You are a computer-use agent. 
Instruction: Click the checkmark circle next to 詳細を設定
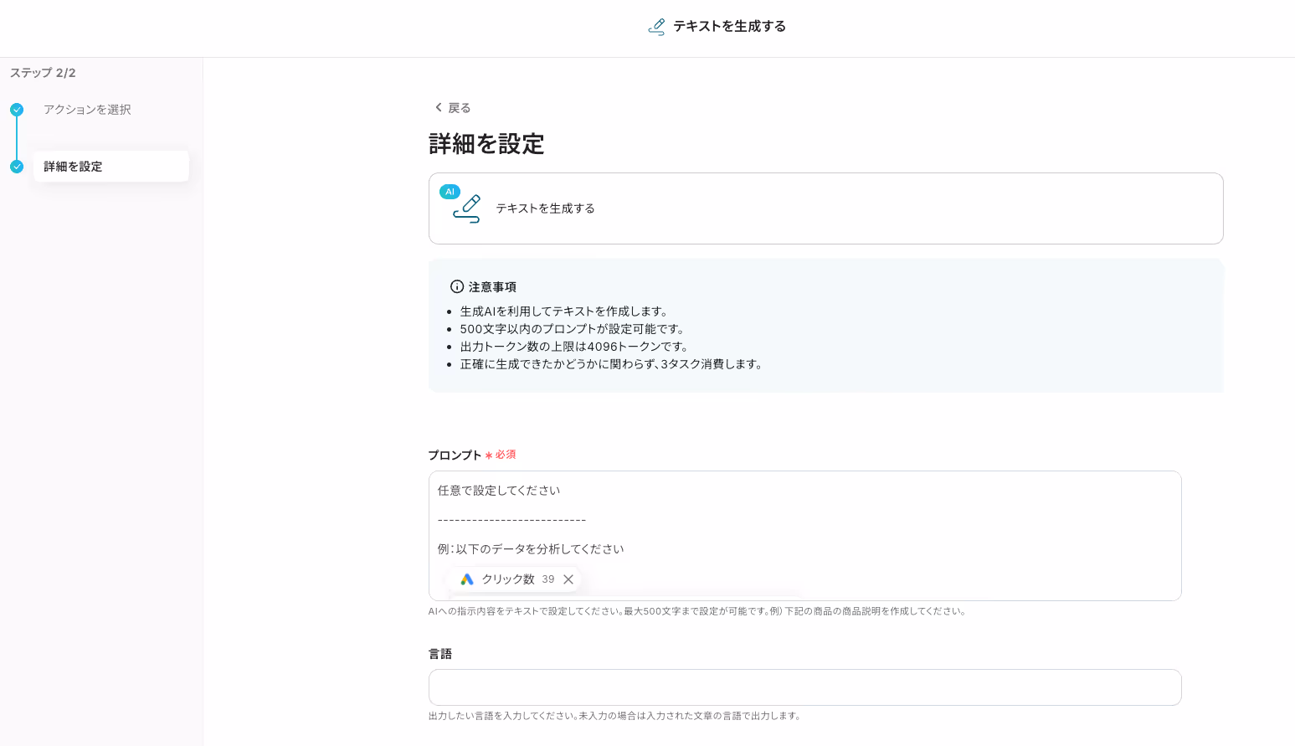point(17,167)
